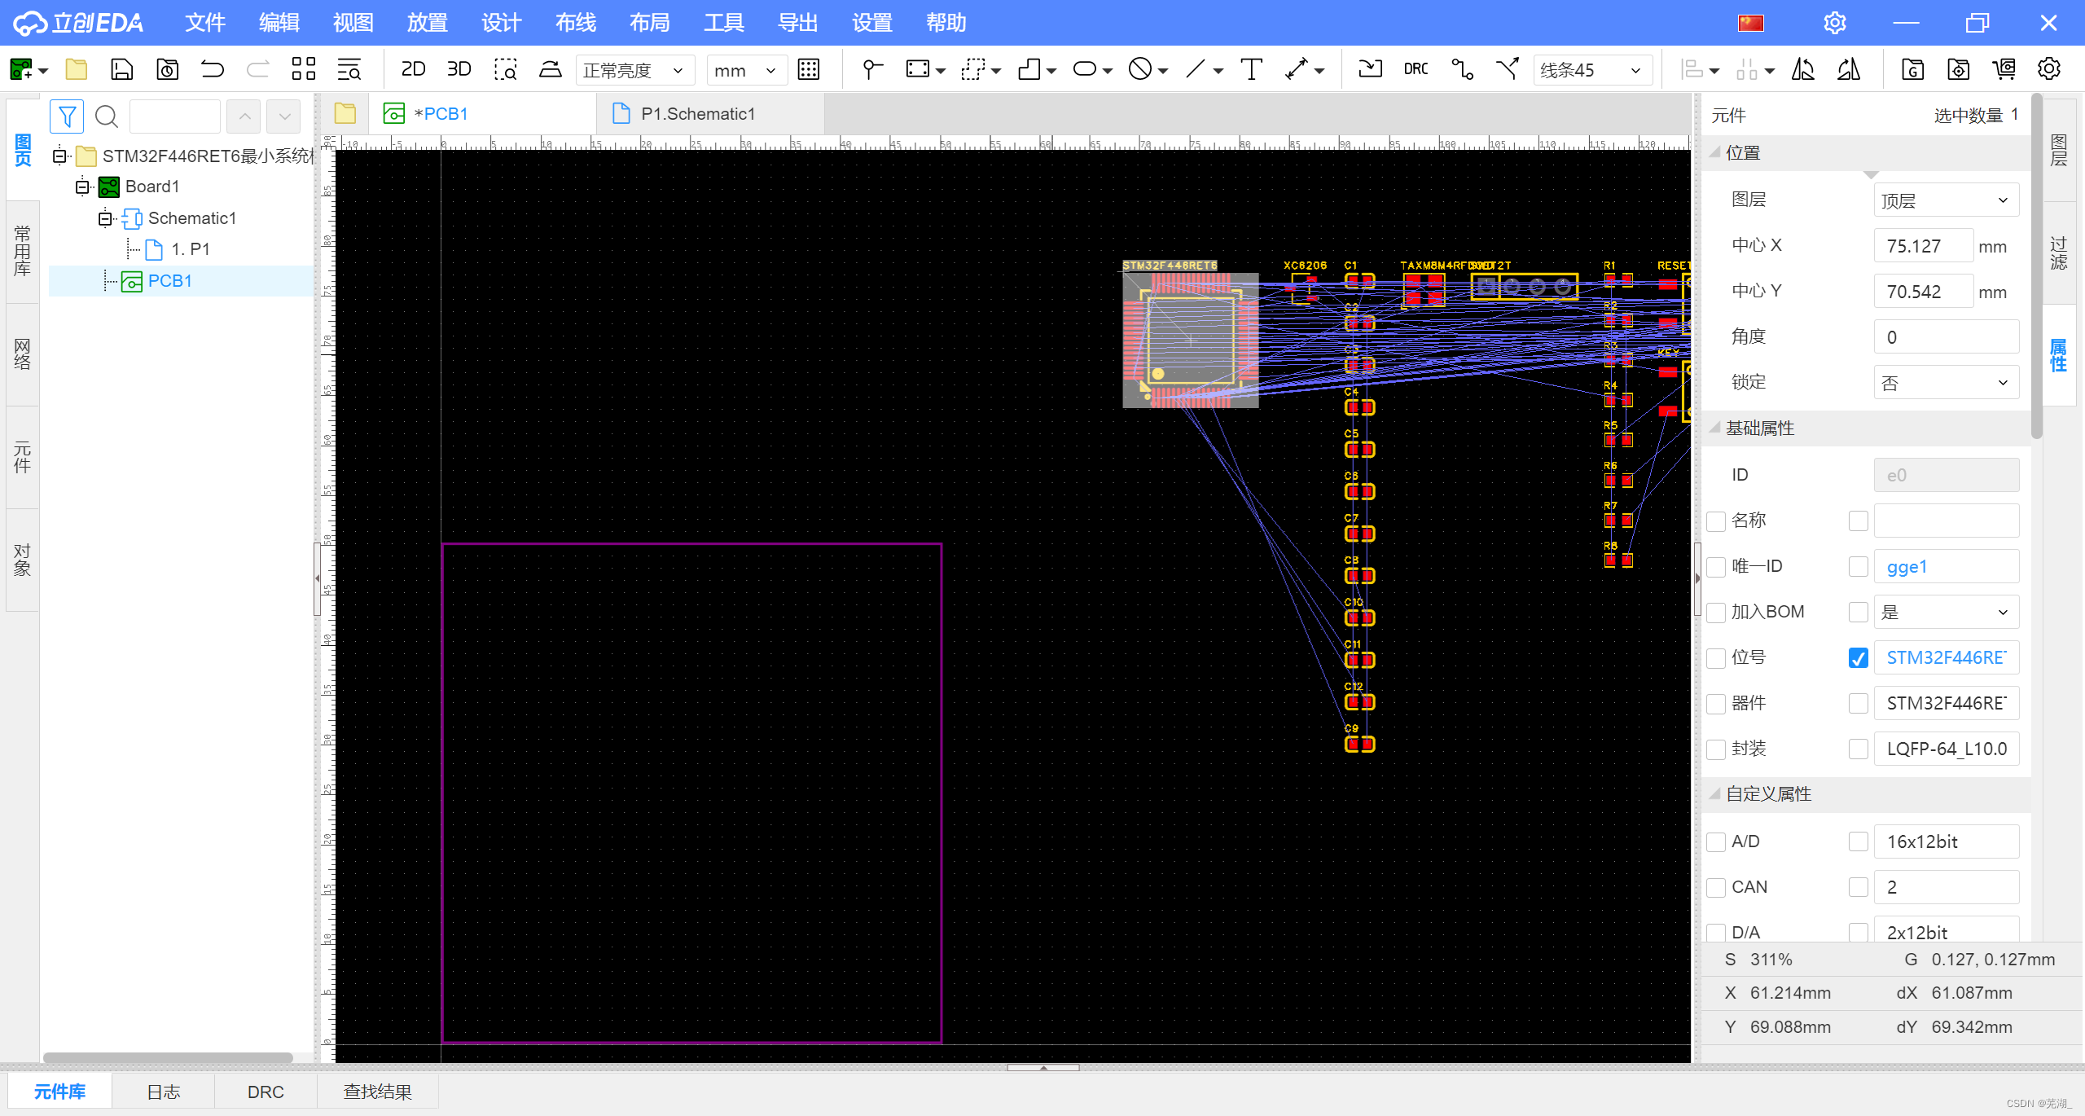Open the 图层 layer dropdown
The width and height of the screenshot is (2085, 1116).
[1945, 200]
